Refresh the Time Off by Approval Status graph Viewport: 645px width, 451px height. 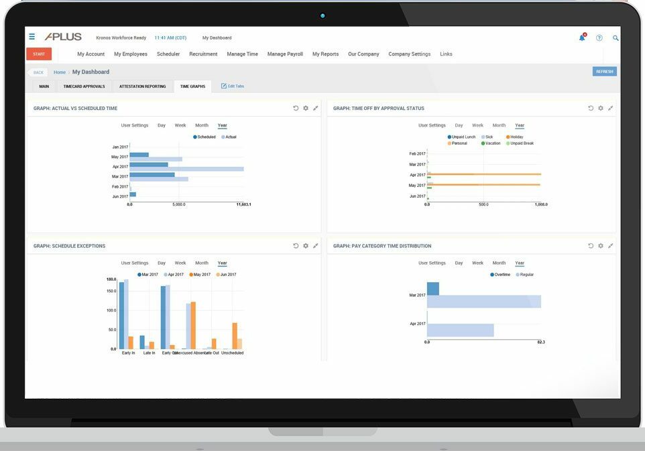pyautogui.click(x=591, y=108)
